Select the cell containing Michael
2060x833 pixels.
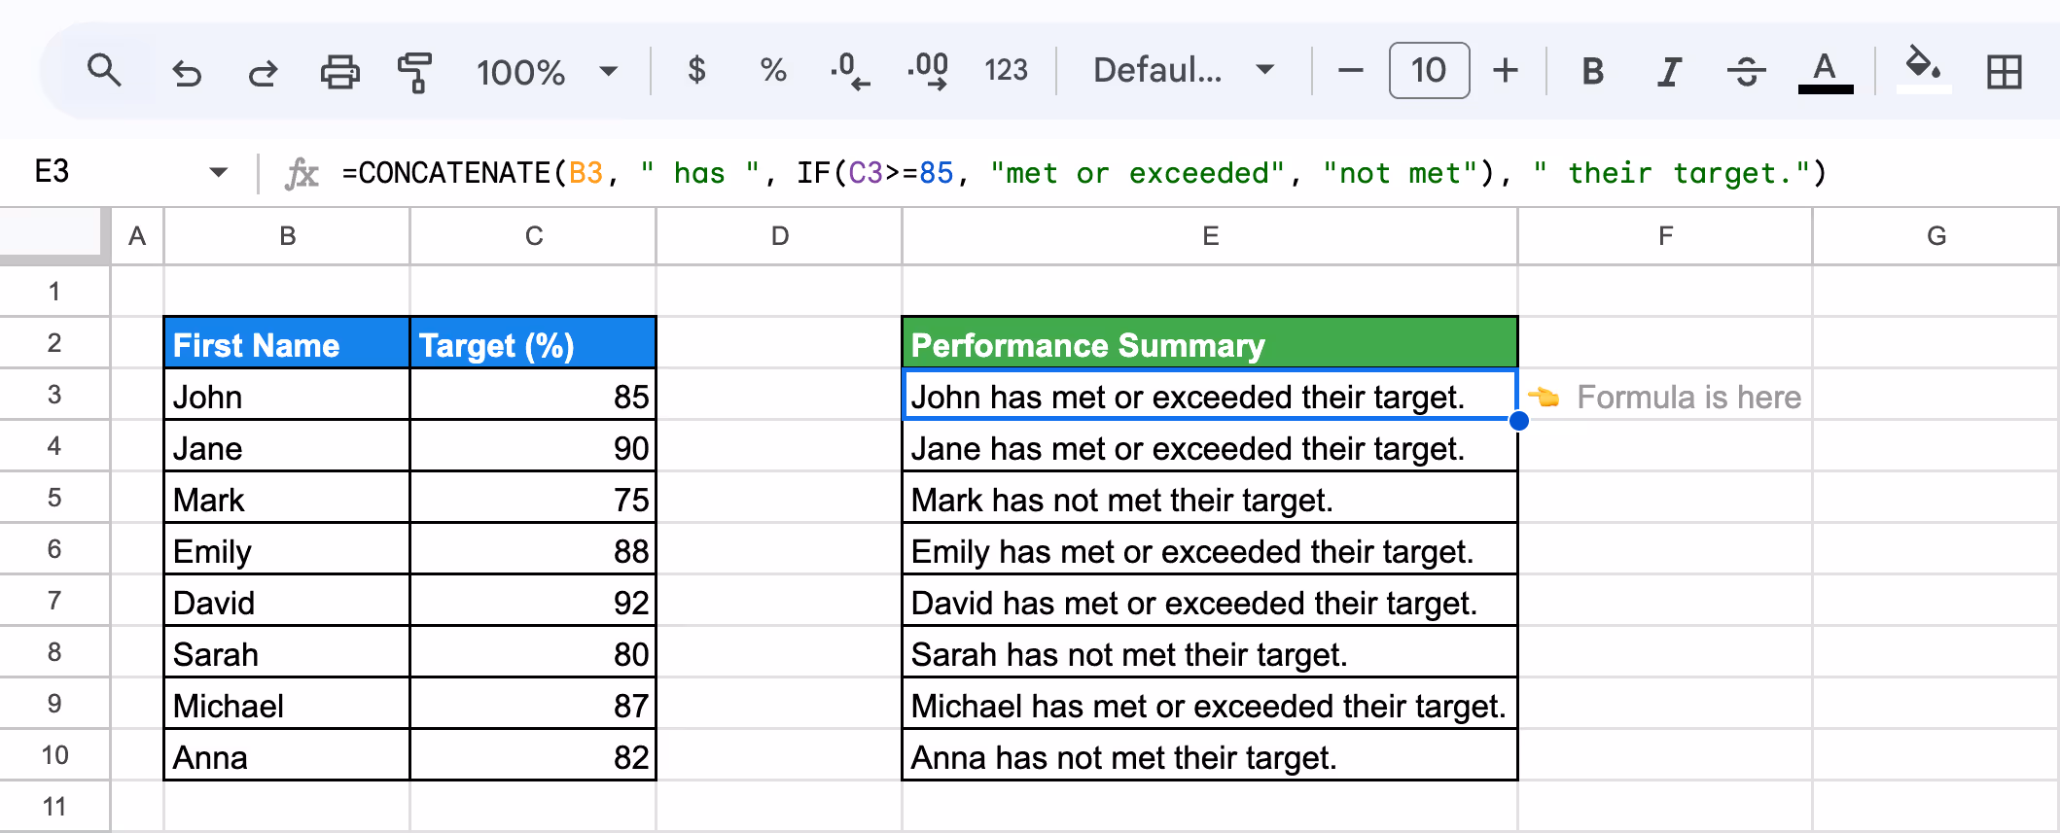(x=287, y=704)
